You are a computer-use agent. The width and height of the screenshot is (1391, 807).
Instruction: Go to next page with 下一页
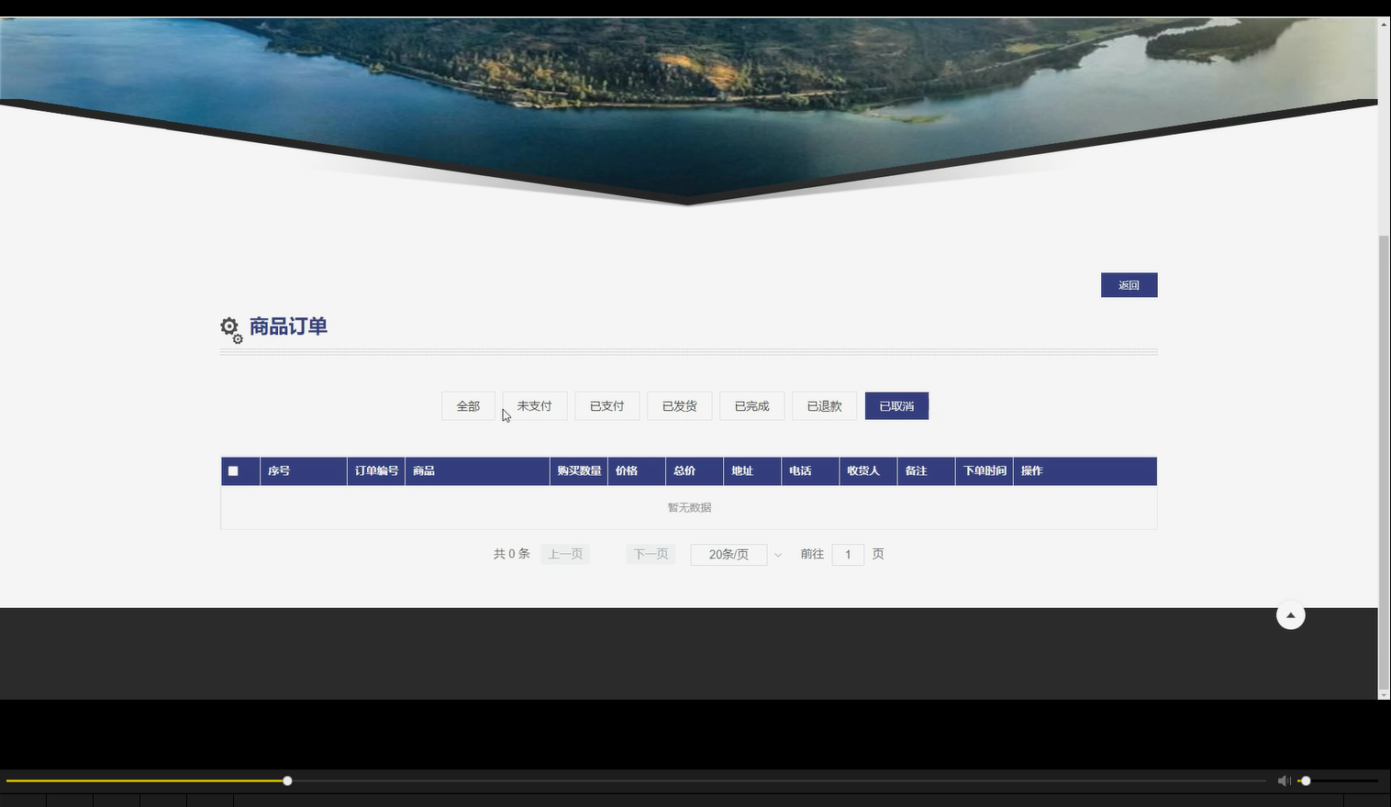coord(651,554)
